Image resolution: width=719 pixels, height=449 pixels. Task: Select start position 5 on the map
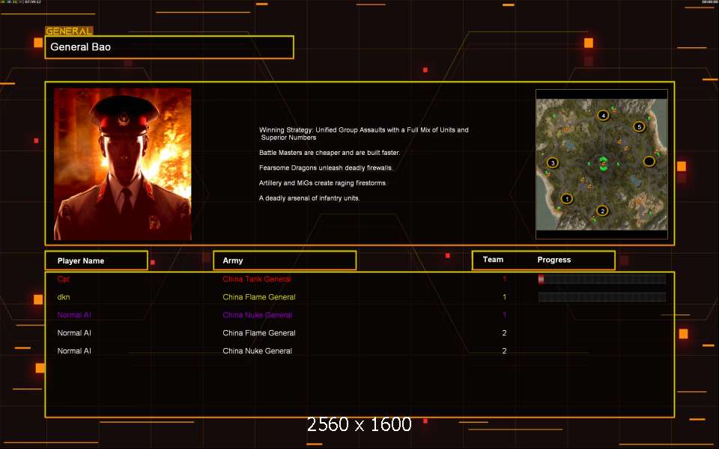[x=639, y=126]
